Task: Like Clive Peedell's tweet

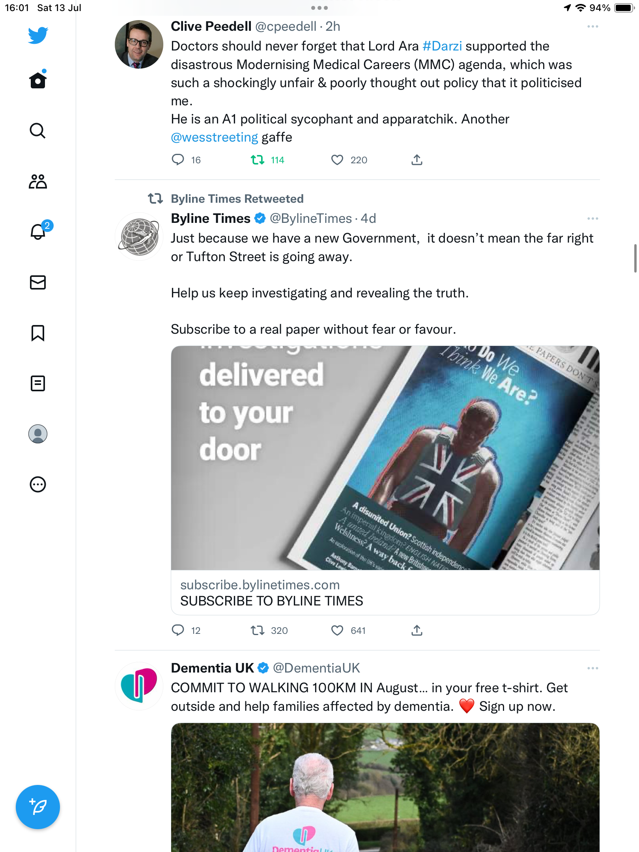Action: click(x=337, y=160)
